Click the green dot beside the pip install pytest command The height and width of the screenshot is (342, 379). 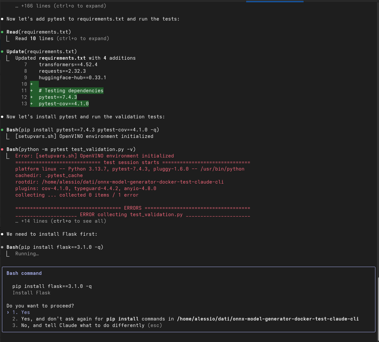click(2, 130)
